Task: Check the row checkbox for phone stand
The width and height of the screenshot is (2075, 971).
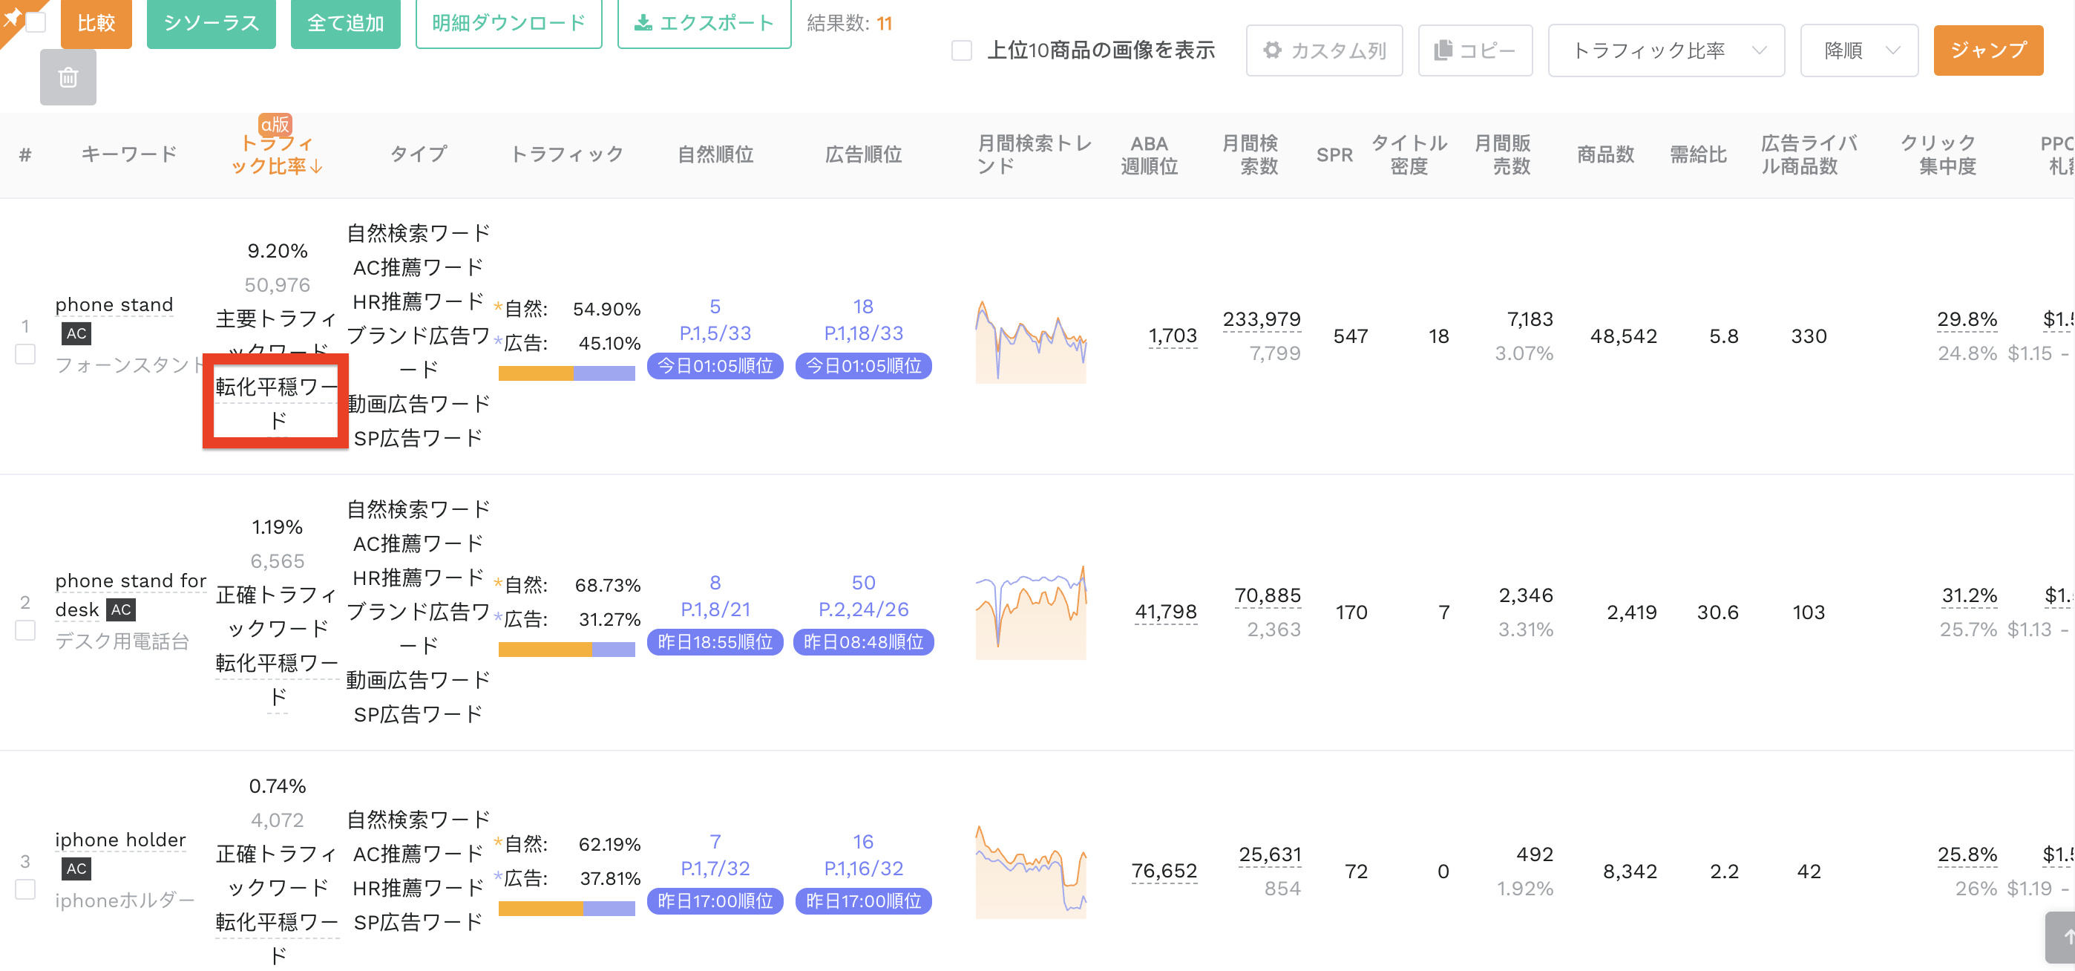Action: pos(26,355)
